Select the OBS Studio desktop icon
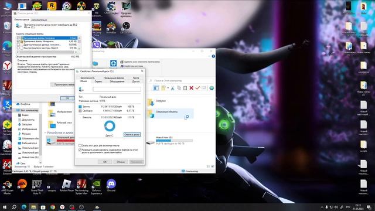Screen dimensions: 375x211 click(126, 27)
